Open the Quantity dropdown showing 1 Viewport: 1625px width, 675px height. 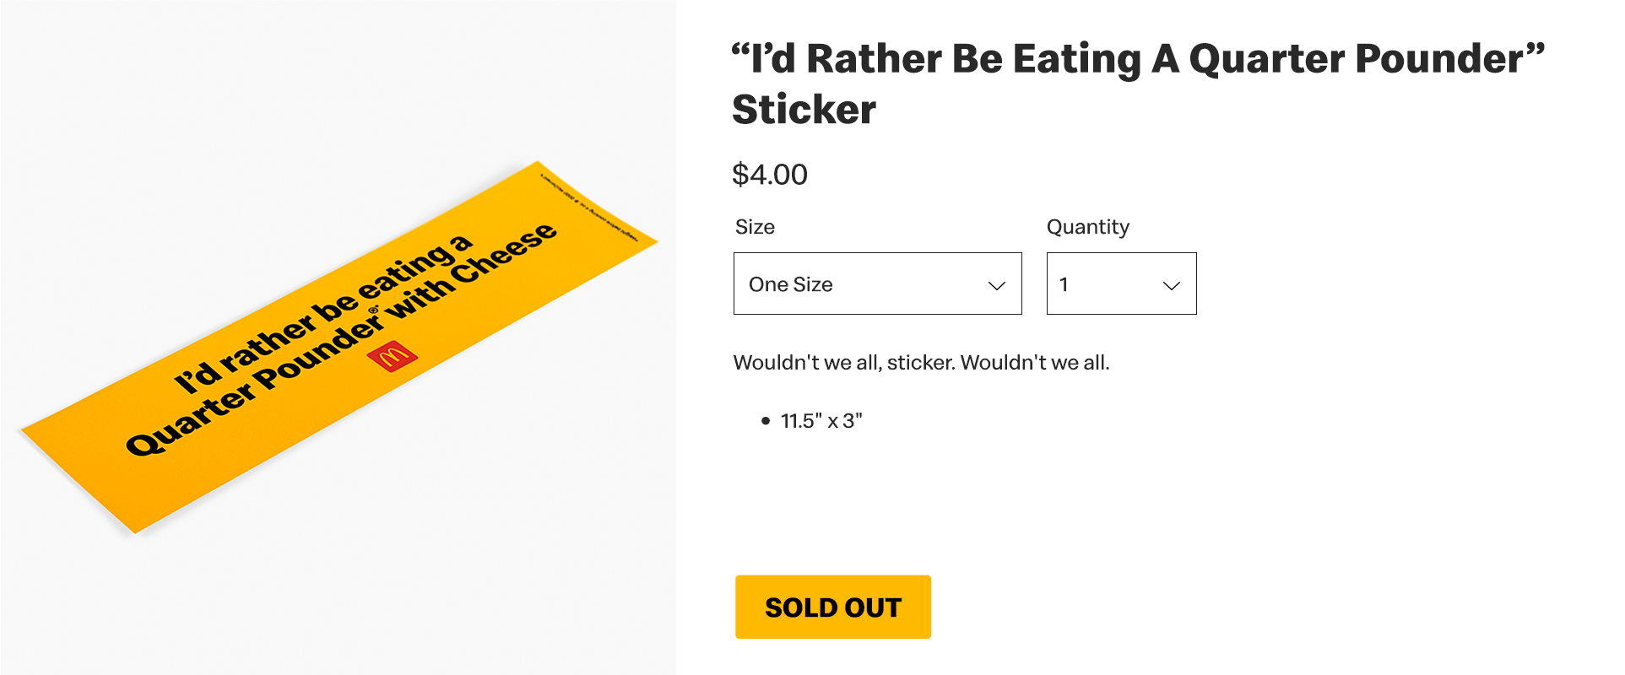[x=1121, y=283]
